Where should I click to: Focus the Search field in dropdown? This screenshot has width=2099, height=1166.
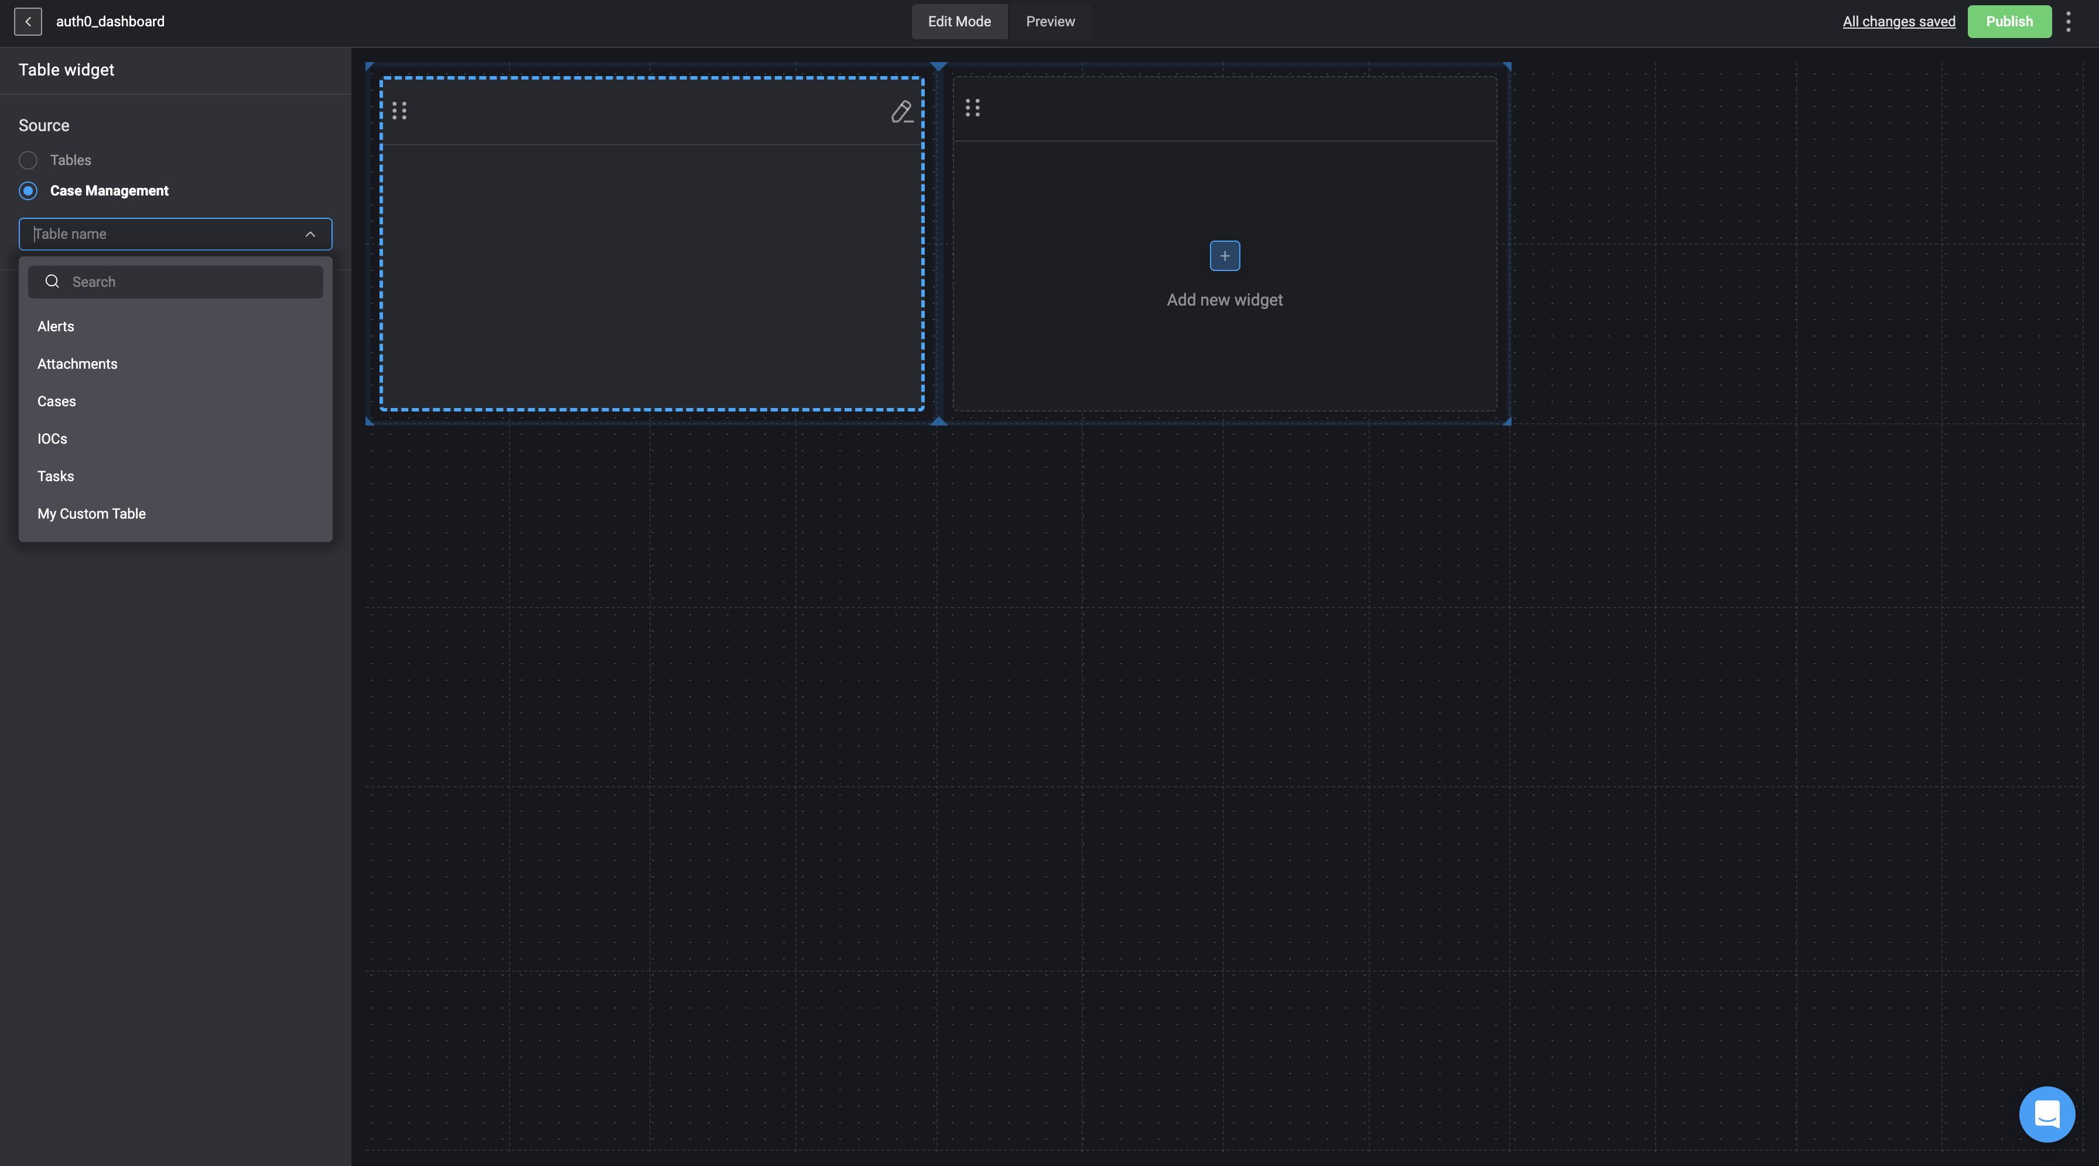pyautogui.click(x=175, y=282)
